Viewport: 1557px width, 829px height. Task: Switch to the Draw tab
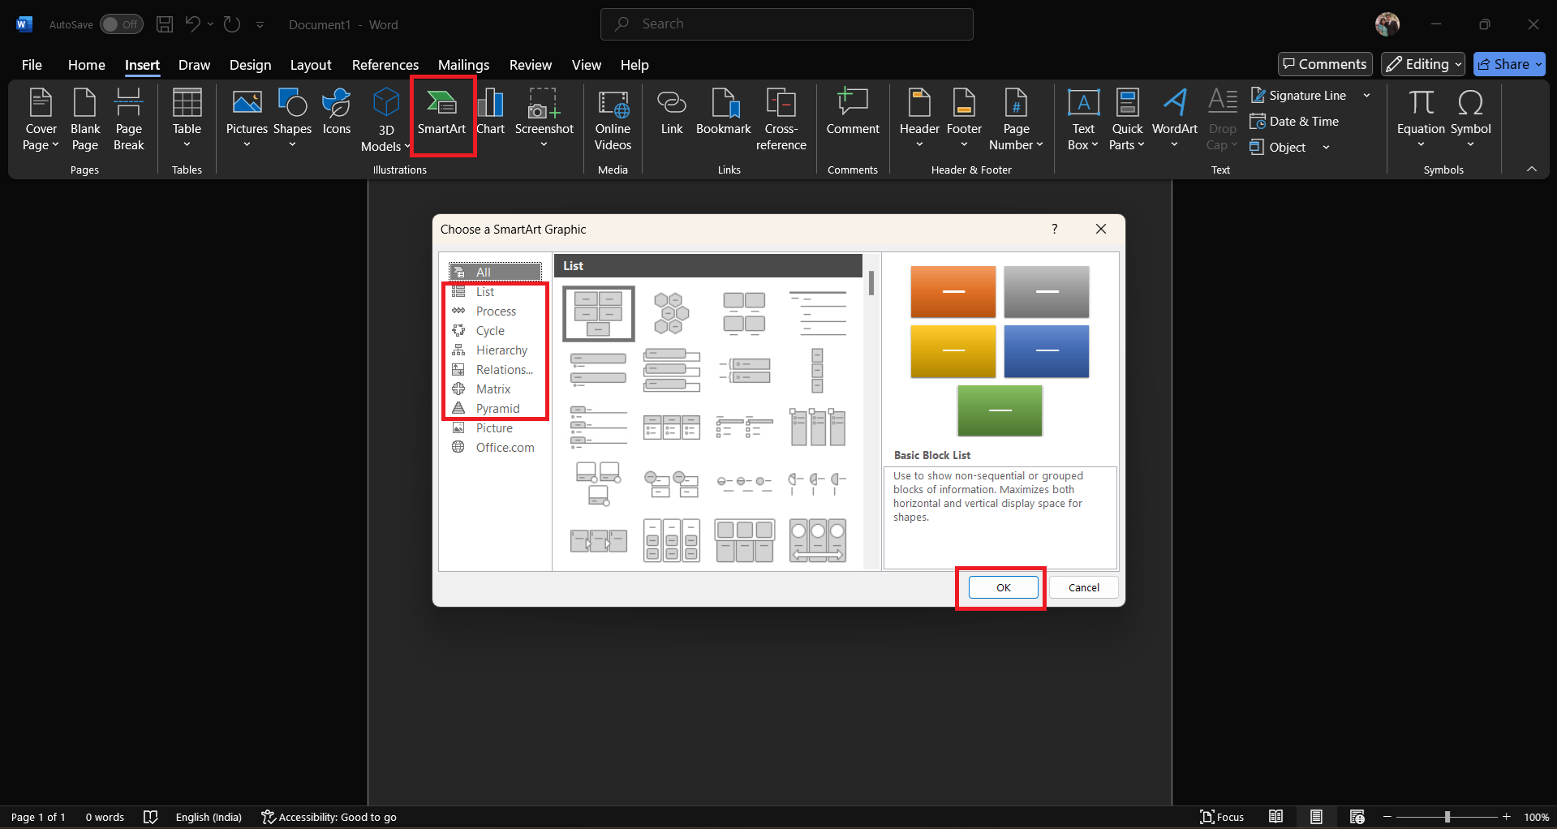194,65
